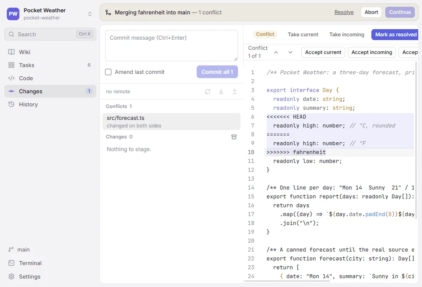Click the main branch indicator

tap(19, 249)
